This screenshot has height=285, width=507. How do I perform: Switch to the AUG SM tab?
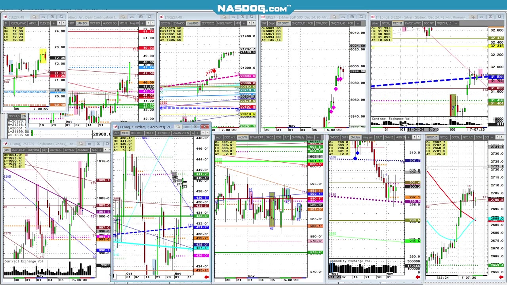tap(401, 137)
